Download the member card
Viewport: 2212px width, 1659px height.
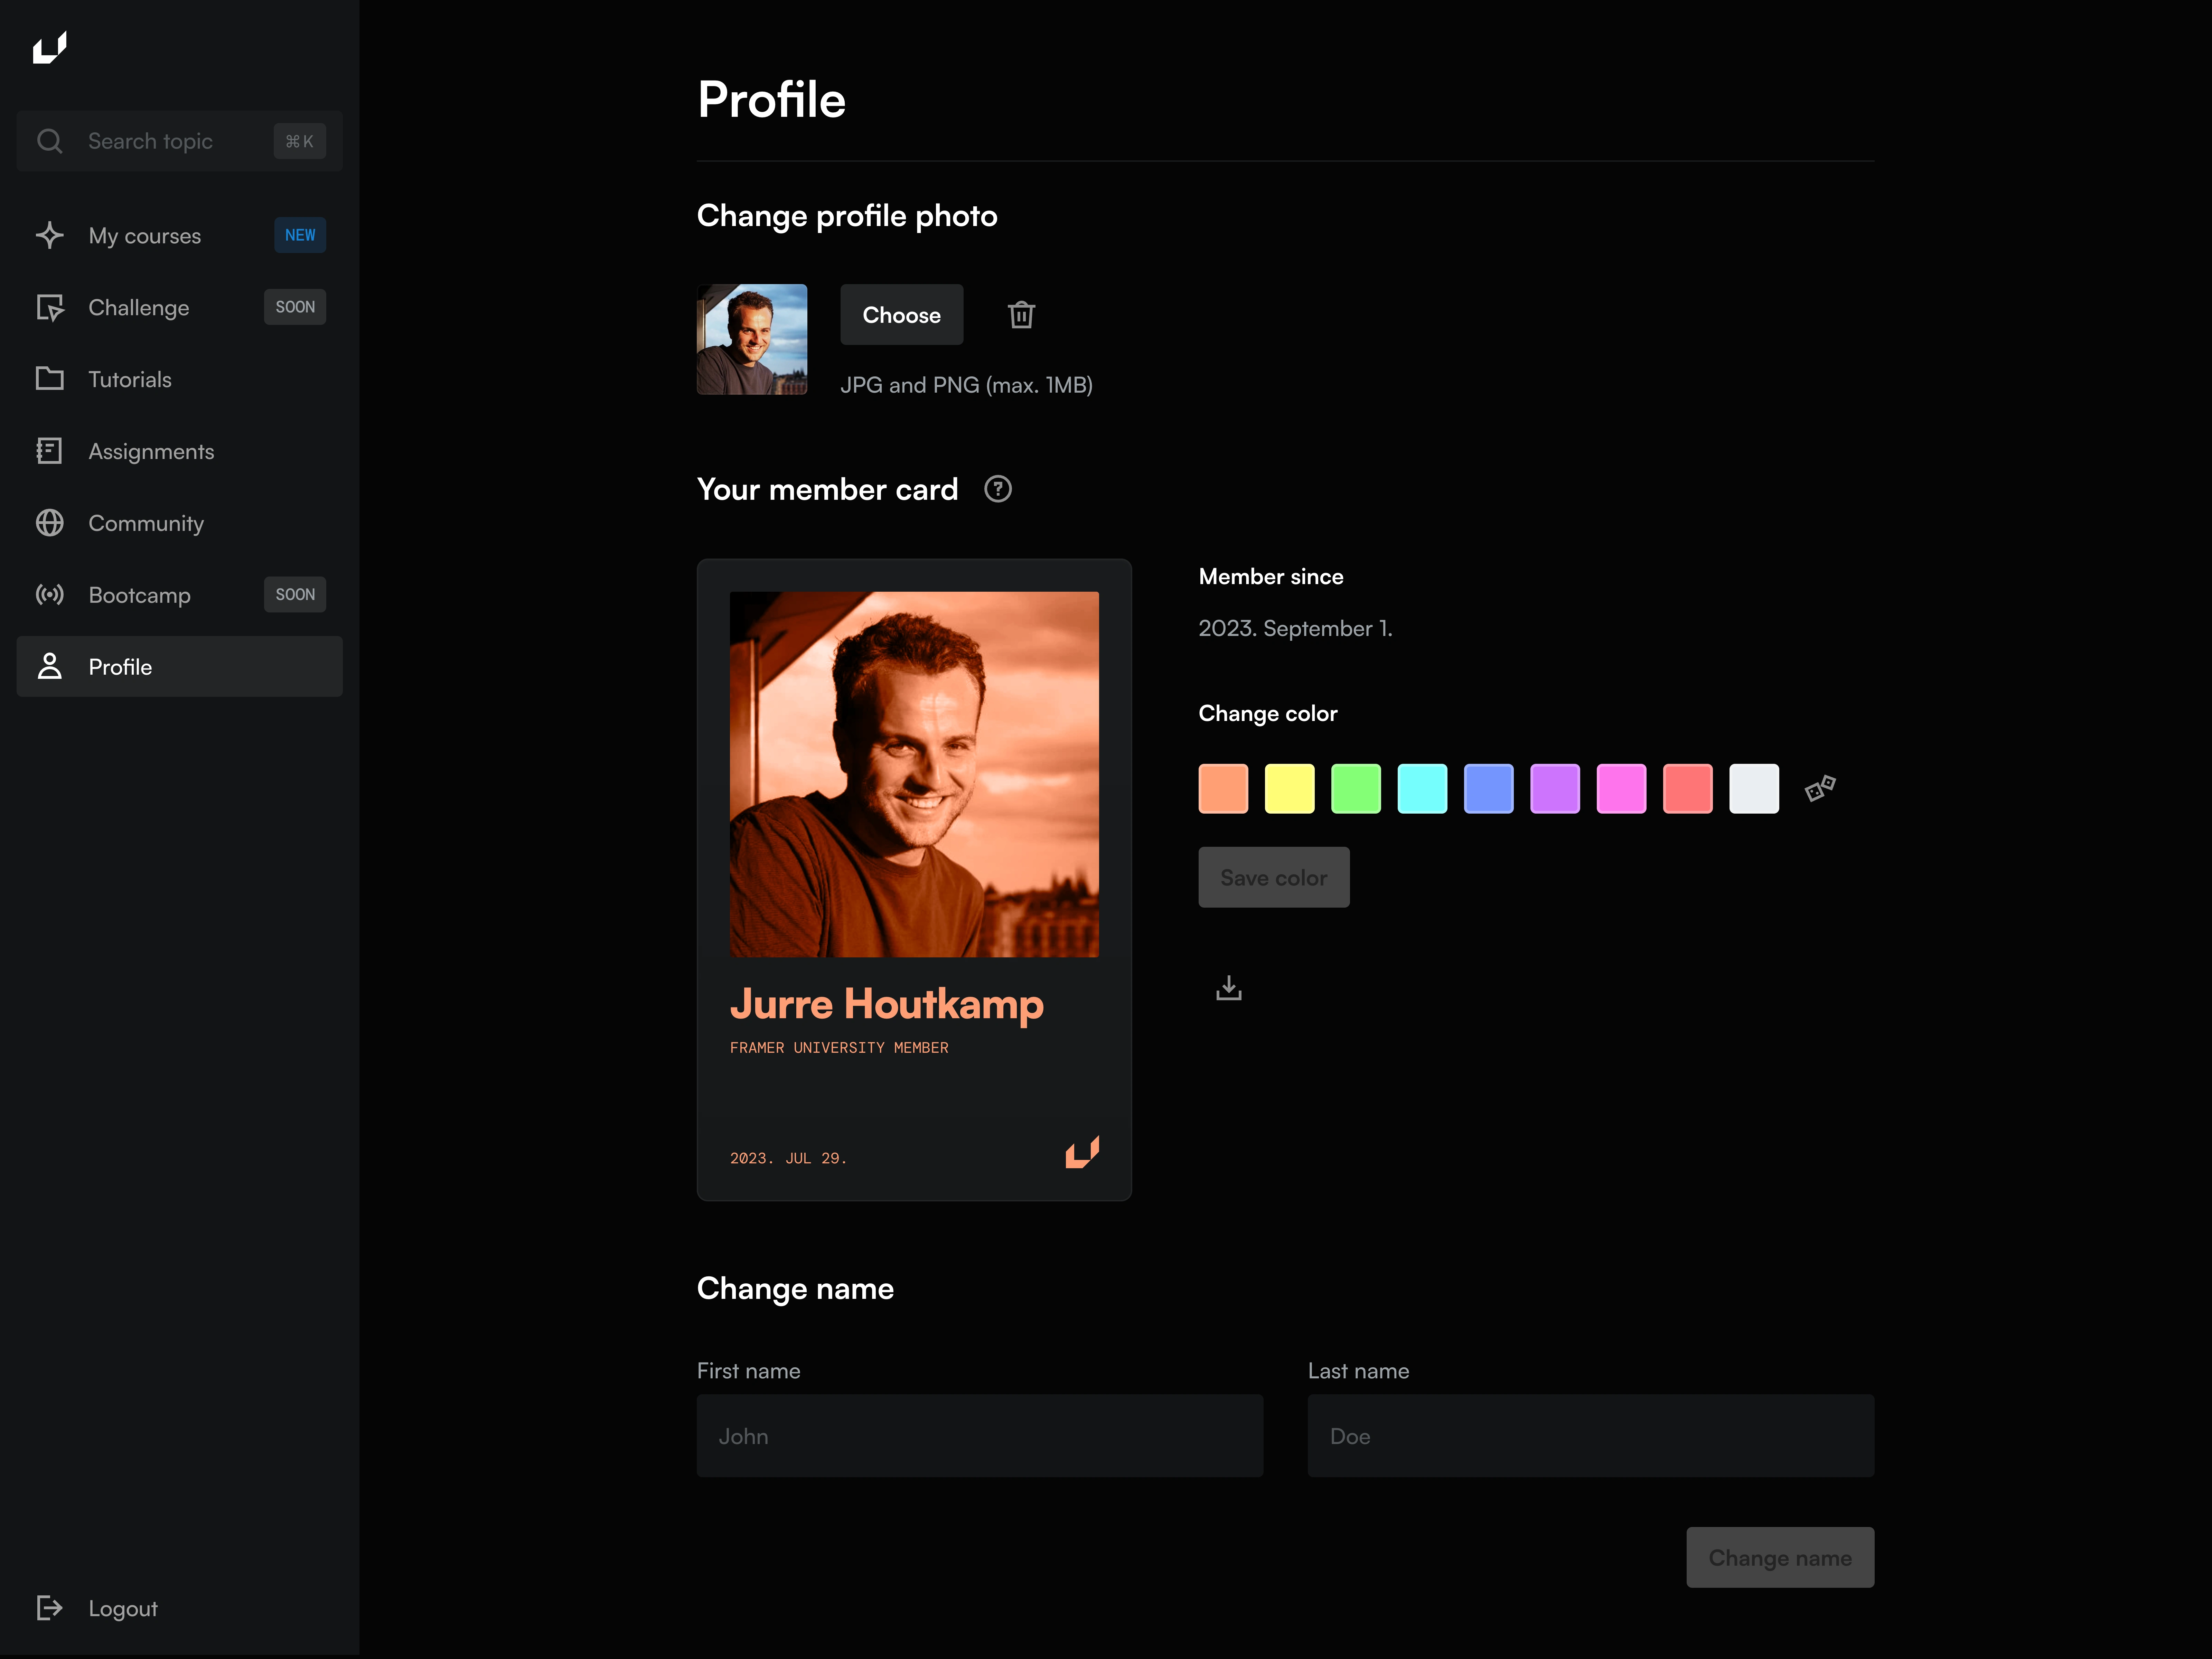coord(1229,988)
